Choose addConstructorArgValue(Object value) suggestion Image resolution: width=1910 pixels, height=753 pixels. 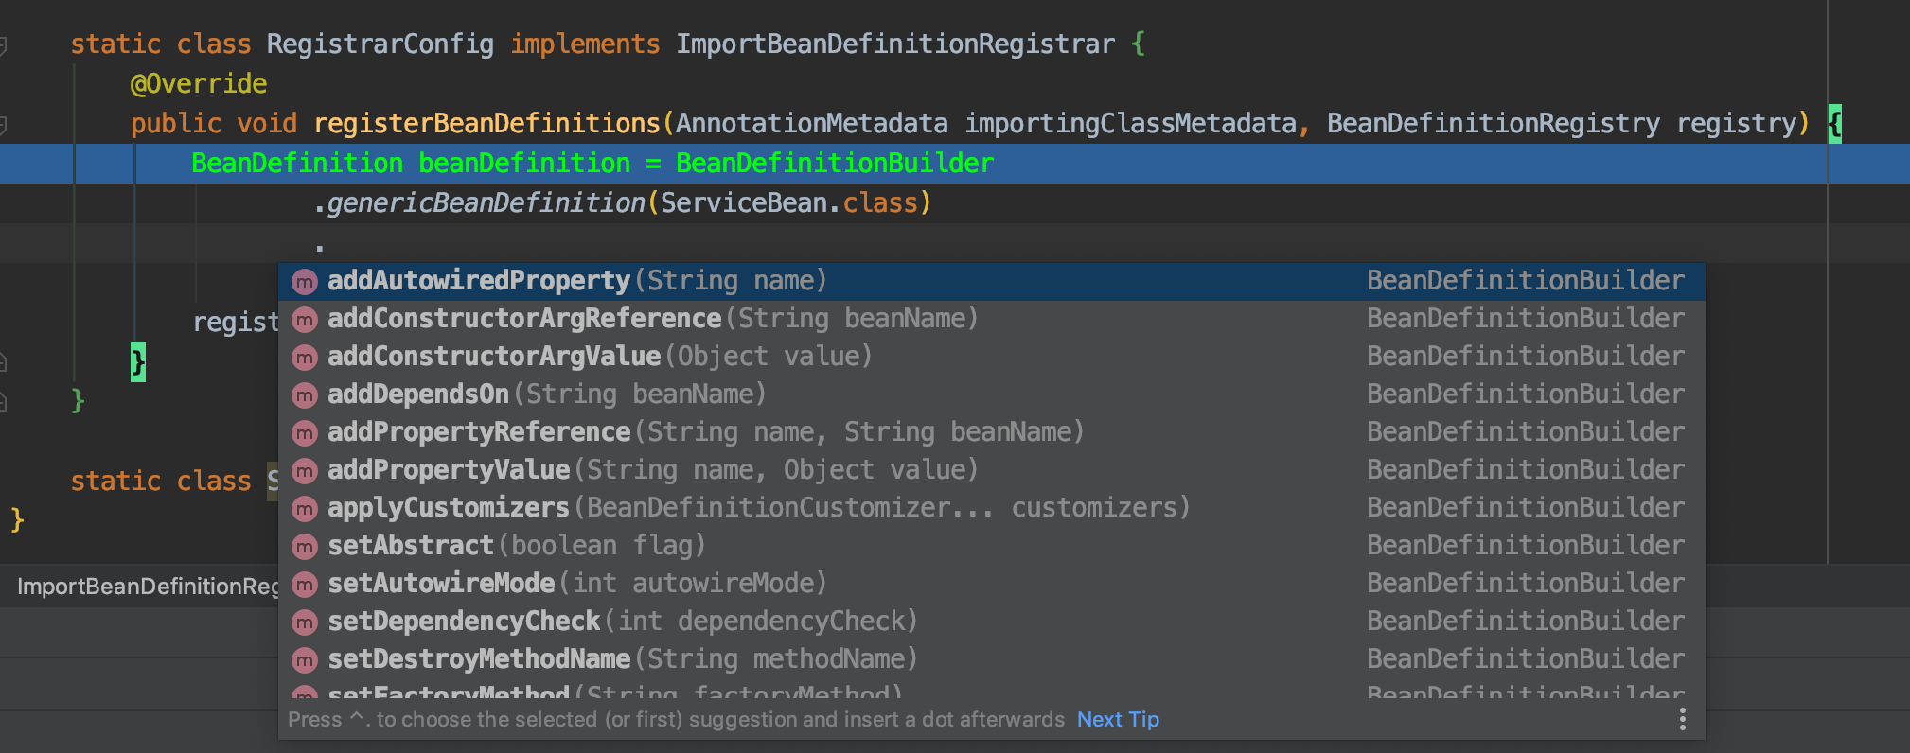tap(494, 357)
